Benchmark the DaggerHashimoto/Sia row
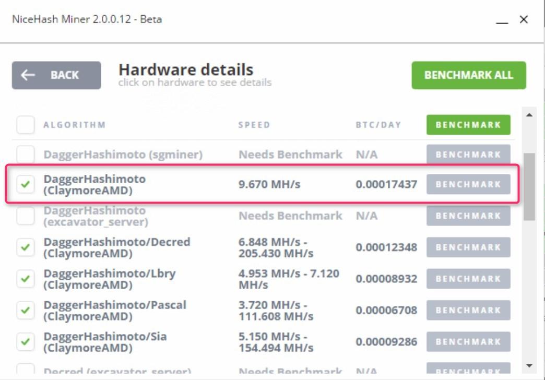Screen dimensions: 545x380 [468, 342]
